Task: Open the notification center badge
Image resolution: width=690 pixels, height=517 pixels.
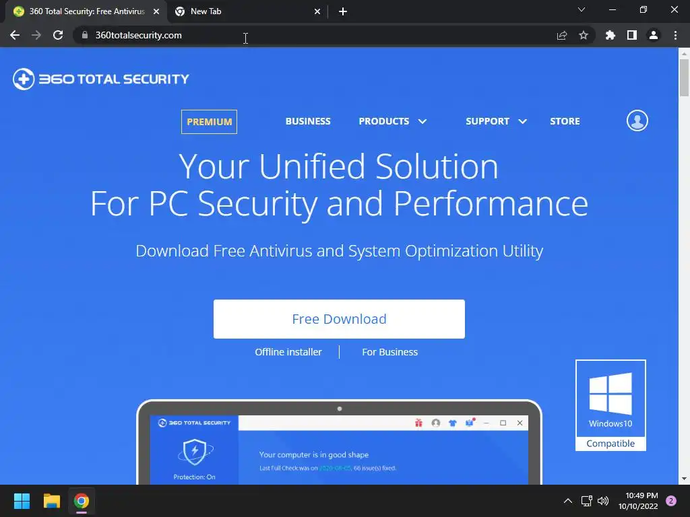Action: tap(671, 501)
